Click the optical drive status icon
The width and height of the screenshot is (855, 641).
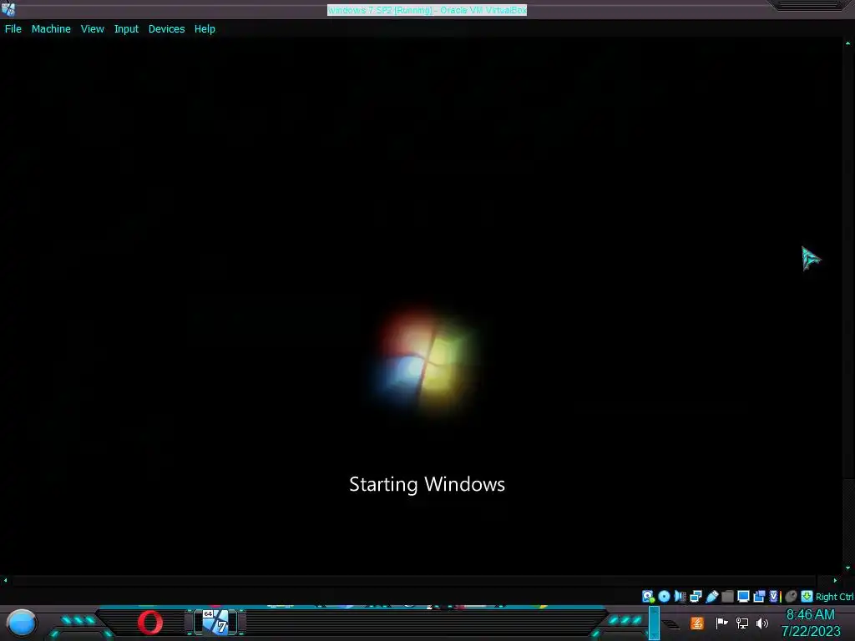(664, 596)
